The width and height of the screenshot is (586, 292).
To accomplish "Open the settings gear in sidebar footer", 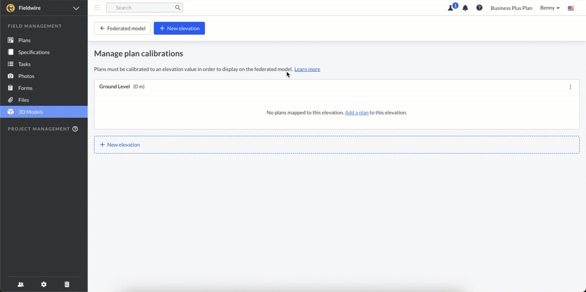I will [x=44, y=284].
